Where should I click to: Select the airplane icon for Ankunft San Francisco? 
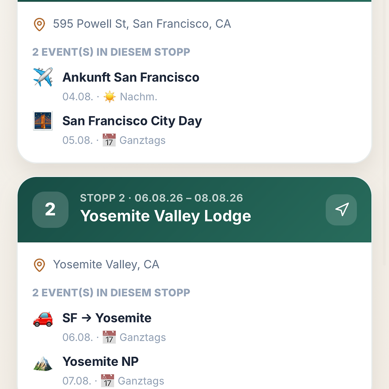pos(43,77)
